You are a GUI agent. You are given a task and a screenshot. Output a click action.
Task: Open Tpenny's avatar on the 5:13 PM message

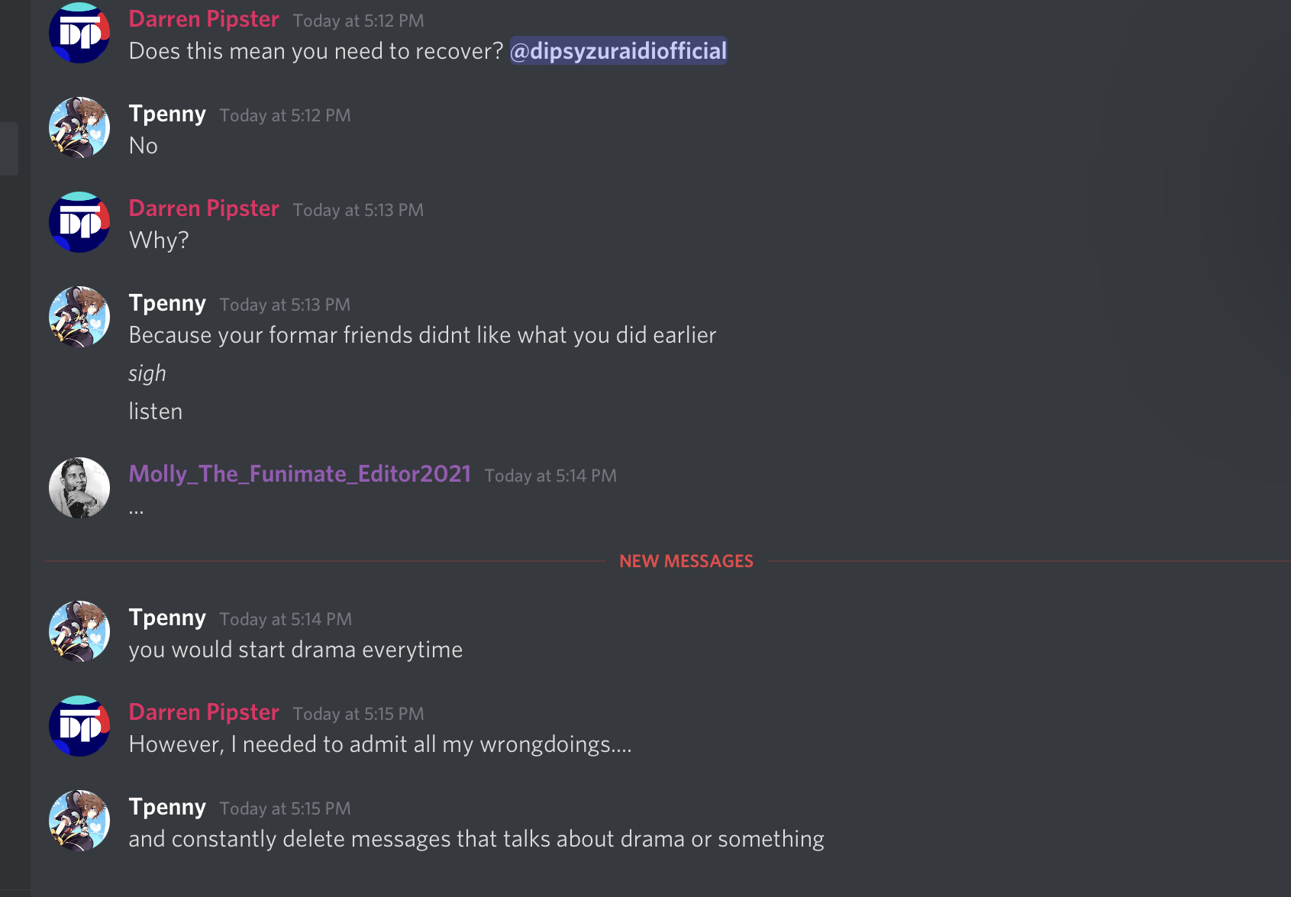click(79, 317)
